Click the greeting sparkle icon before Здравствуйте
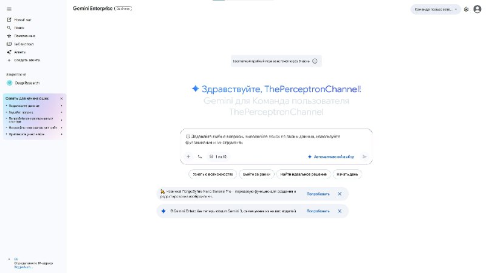 pos(195,89)
